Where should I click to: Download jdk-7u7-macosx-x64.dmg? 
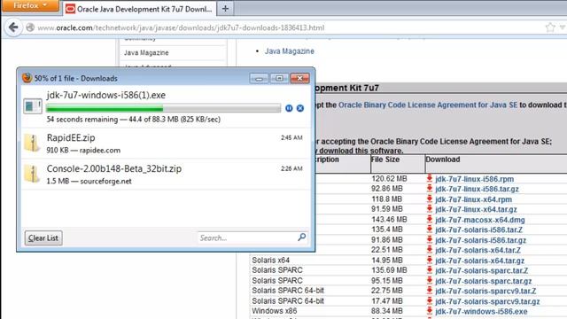[480, 220]
